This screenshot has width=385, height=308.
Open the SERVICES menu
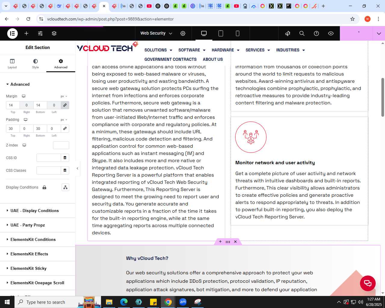258,50
